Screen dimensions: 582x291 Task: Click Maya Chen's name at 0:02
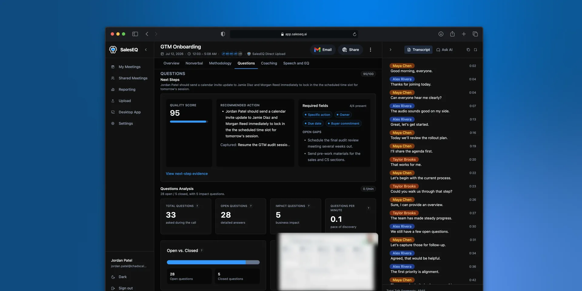point(402,66)
